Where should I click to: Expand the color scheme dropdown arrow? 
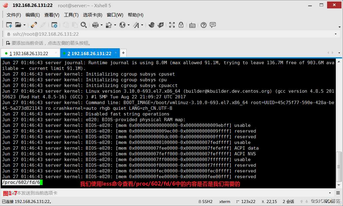point(115,25)
